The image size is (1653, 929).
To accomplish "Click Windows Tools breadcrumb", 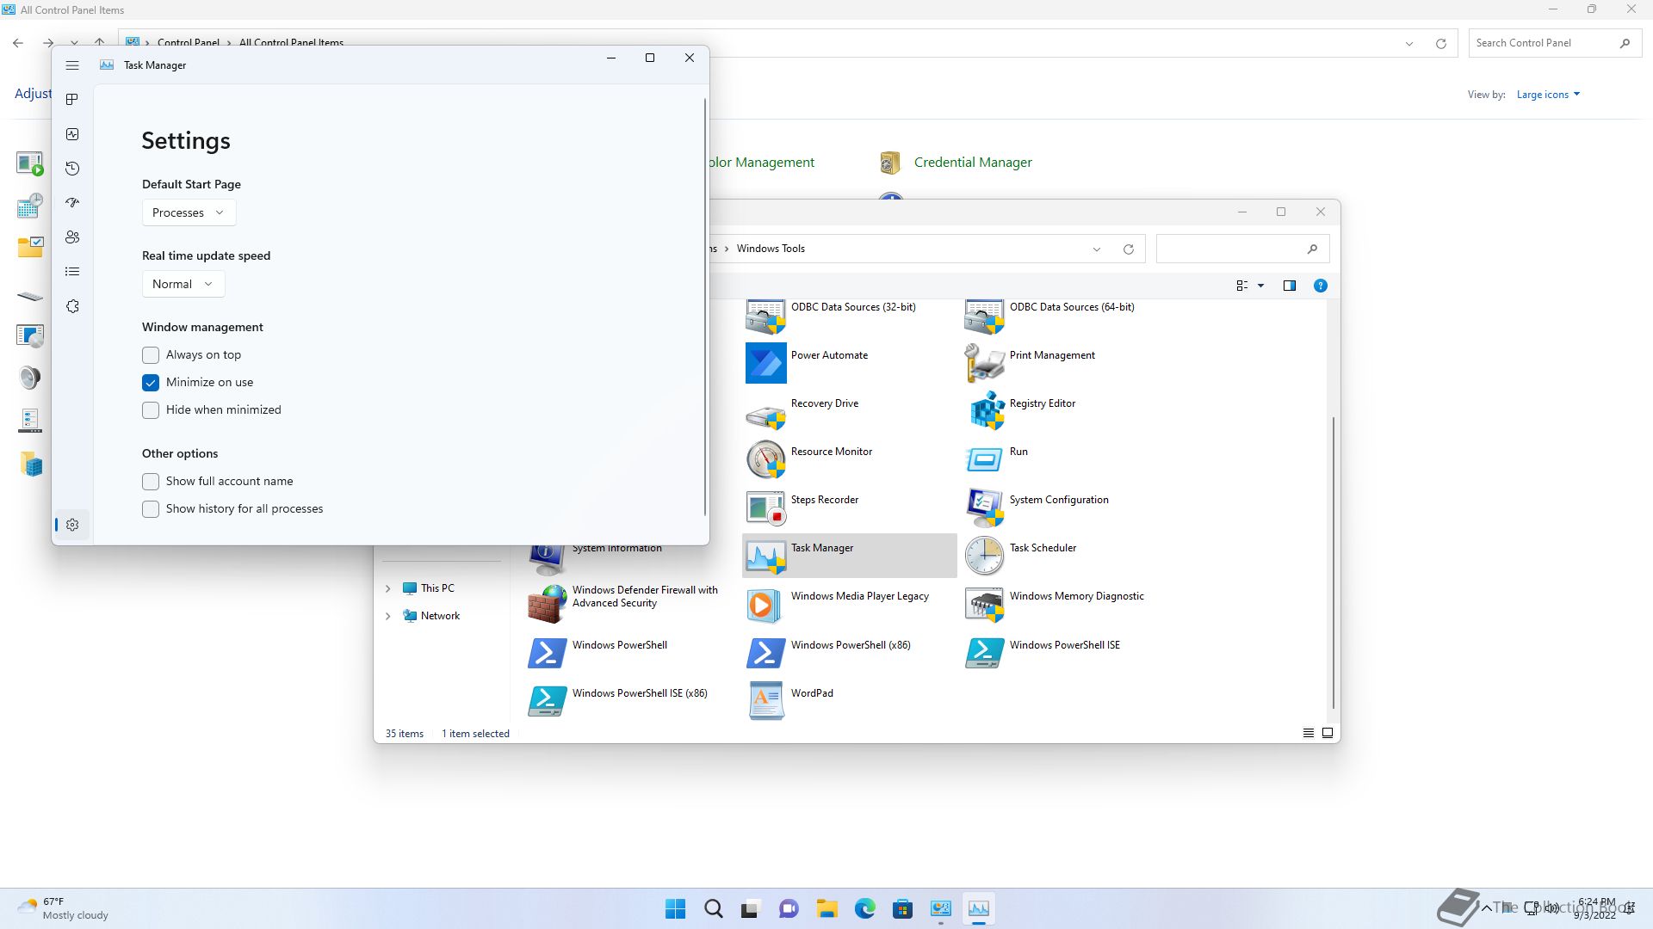I will tap(771, 249).
